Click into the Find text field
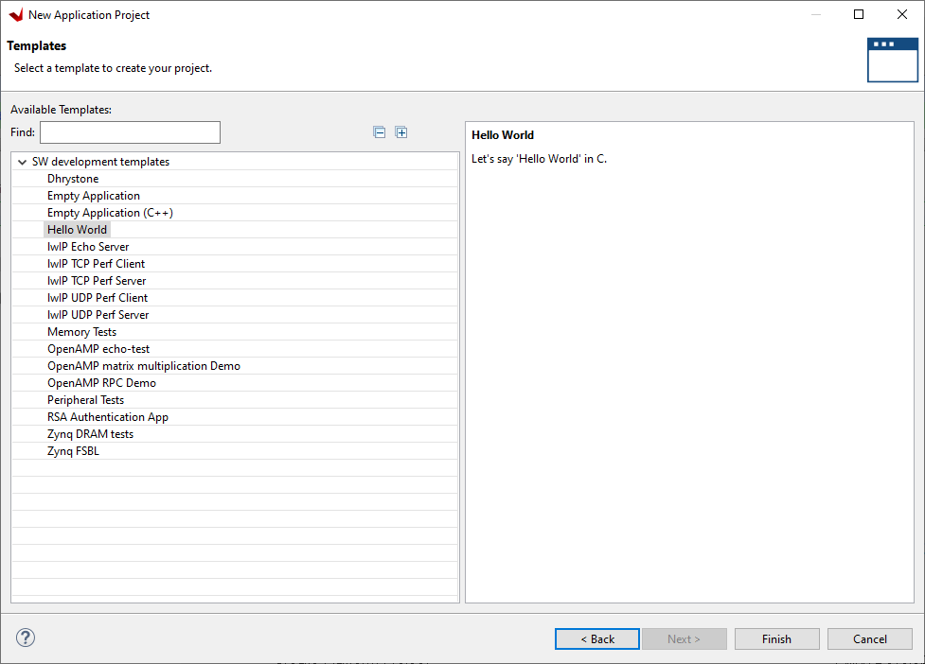The height and width of the screenshot is (664, 925). pyautogui.click(x=130, y=132)
